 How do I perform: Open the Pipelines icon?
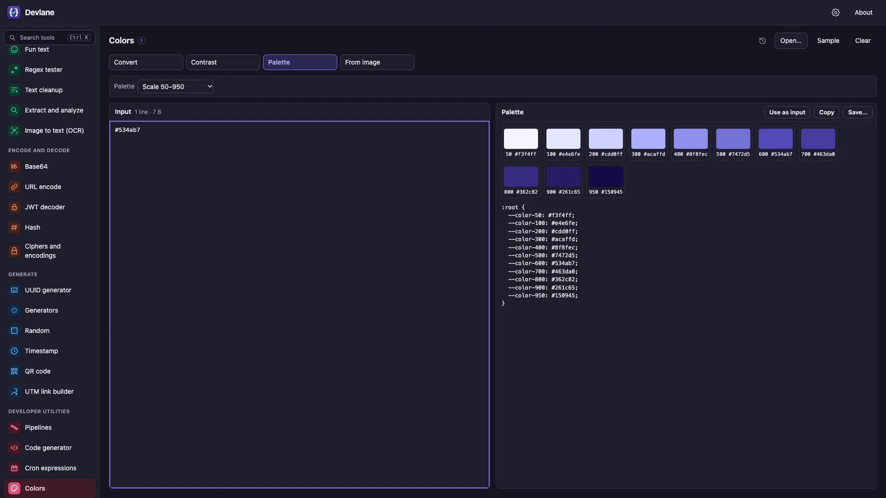[x=14, y=427]
